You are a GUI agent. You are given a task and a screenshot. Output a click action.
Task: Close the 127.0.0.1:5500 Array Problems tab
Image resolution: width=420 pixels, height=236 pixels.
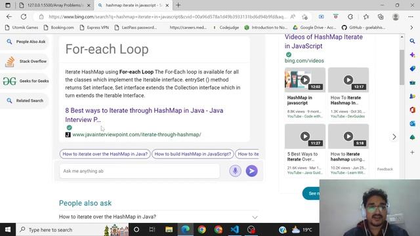89,5
